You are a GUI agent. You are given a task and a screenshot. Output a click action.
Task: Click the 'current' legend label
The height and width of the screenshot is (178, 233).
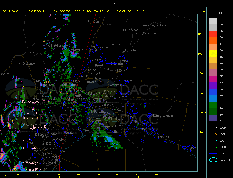(225, 160)
